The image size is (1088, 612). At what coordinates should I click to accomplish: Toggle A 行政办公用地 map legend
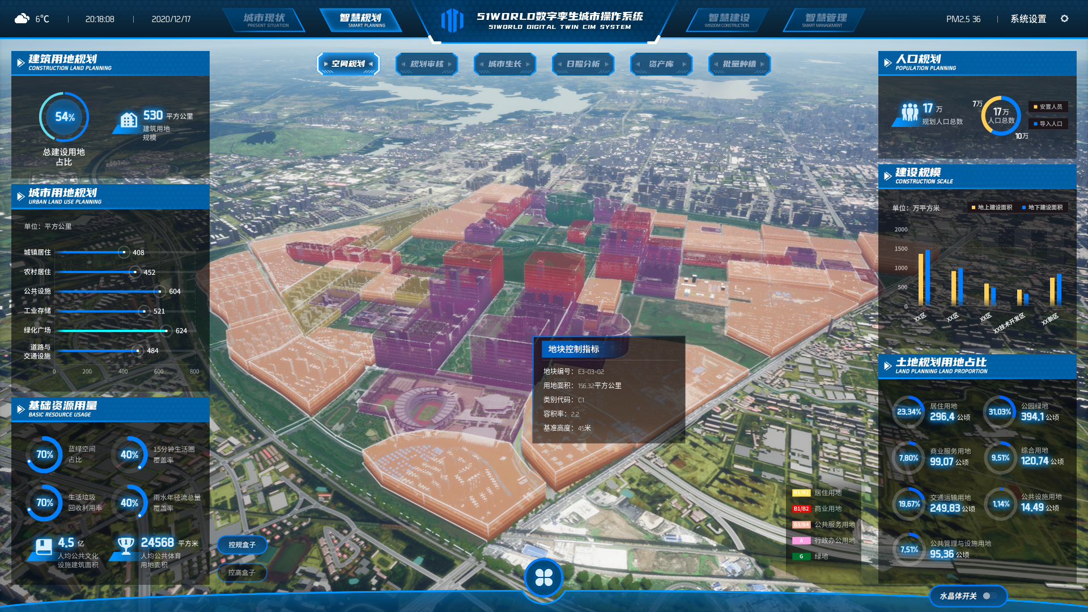(x=824, y=541)
